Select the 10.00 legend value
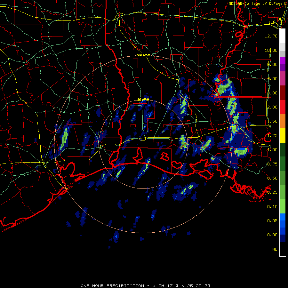The height and width of the screenshot is (288, 288). (271, 50)
